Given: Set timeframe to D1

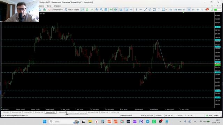Looking at the screenshot, I should coord(193,10).
